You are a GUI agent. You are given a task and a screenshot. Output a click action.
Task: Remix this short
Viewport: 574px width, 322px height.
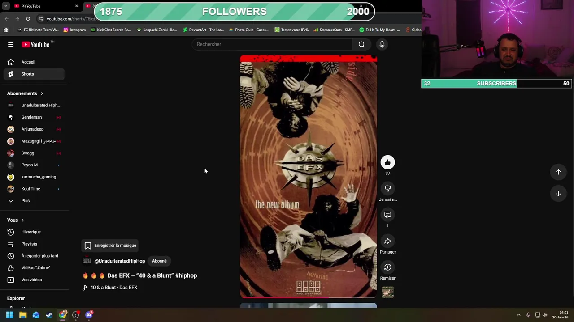click(x=387, y=267)
